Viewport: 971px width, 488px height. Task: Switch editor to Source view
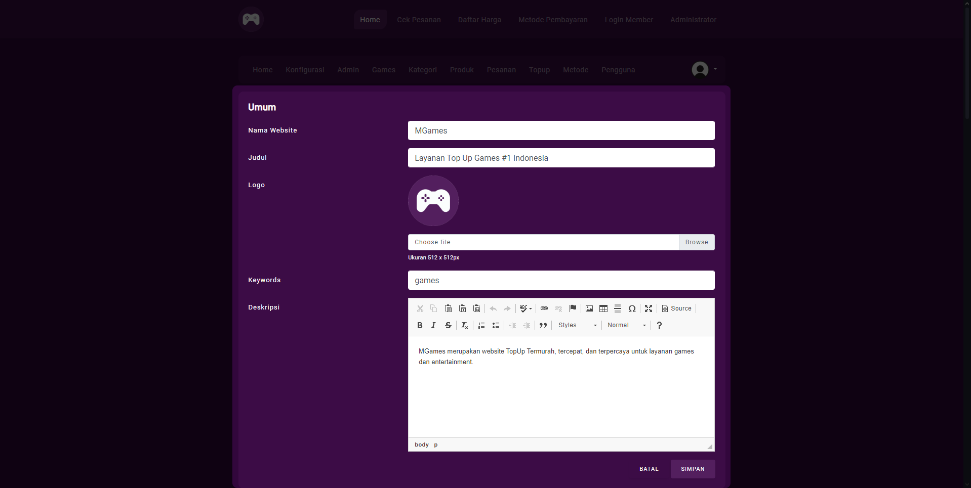[x=677, y=308]
